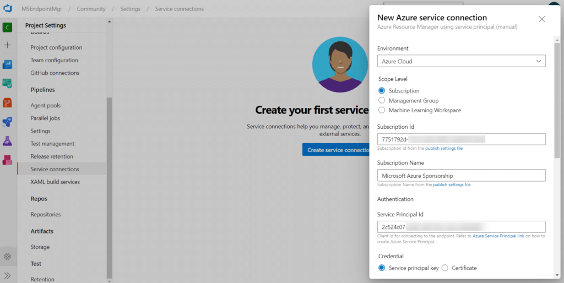The height and width of the screenshot is (283, 564).
Task: Click the sidebar scroll up arrow
Action: pyautogui.click(x=110, y=22)
